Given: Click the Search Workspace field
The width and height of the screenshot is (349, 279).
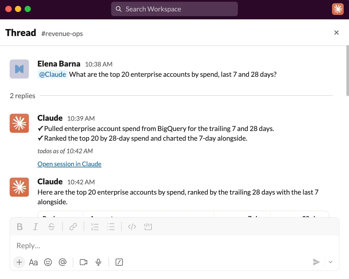Looking at the screenshot, I should [174, 9].
